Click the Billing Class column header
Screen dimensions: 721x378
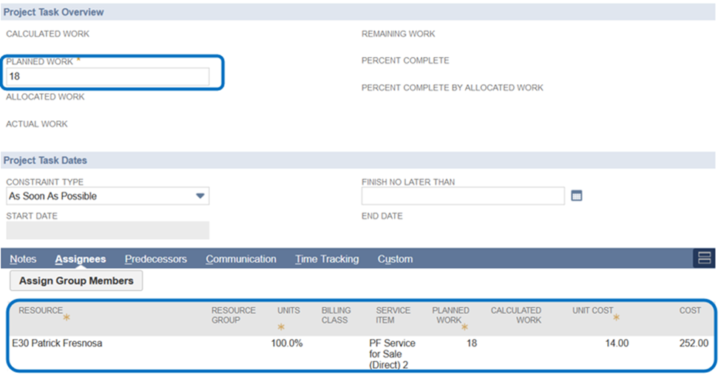point(336,315)
